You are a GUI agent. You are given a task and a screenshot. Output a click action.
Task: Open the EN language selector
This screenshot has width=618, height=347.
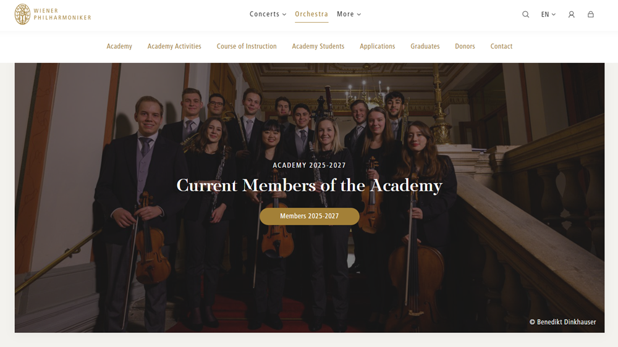coord(548,14)
